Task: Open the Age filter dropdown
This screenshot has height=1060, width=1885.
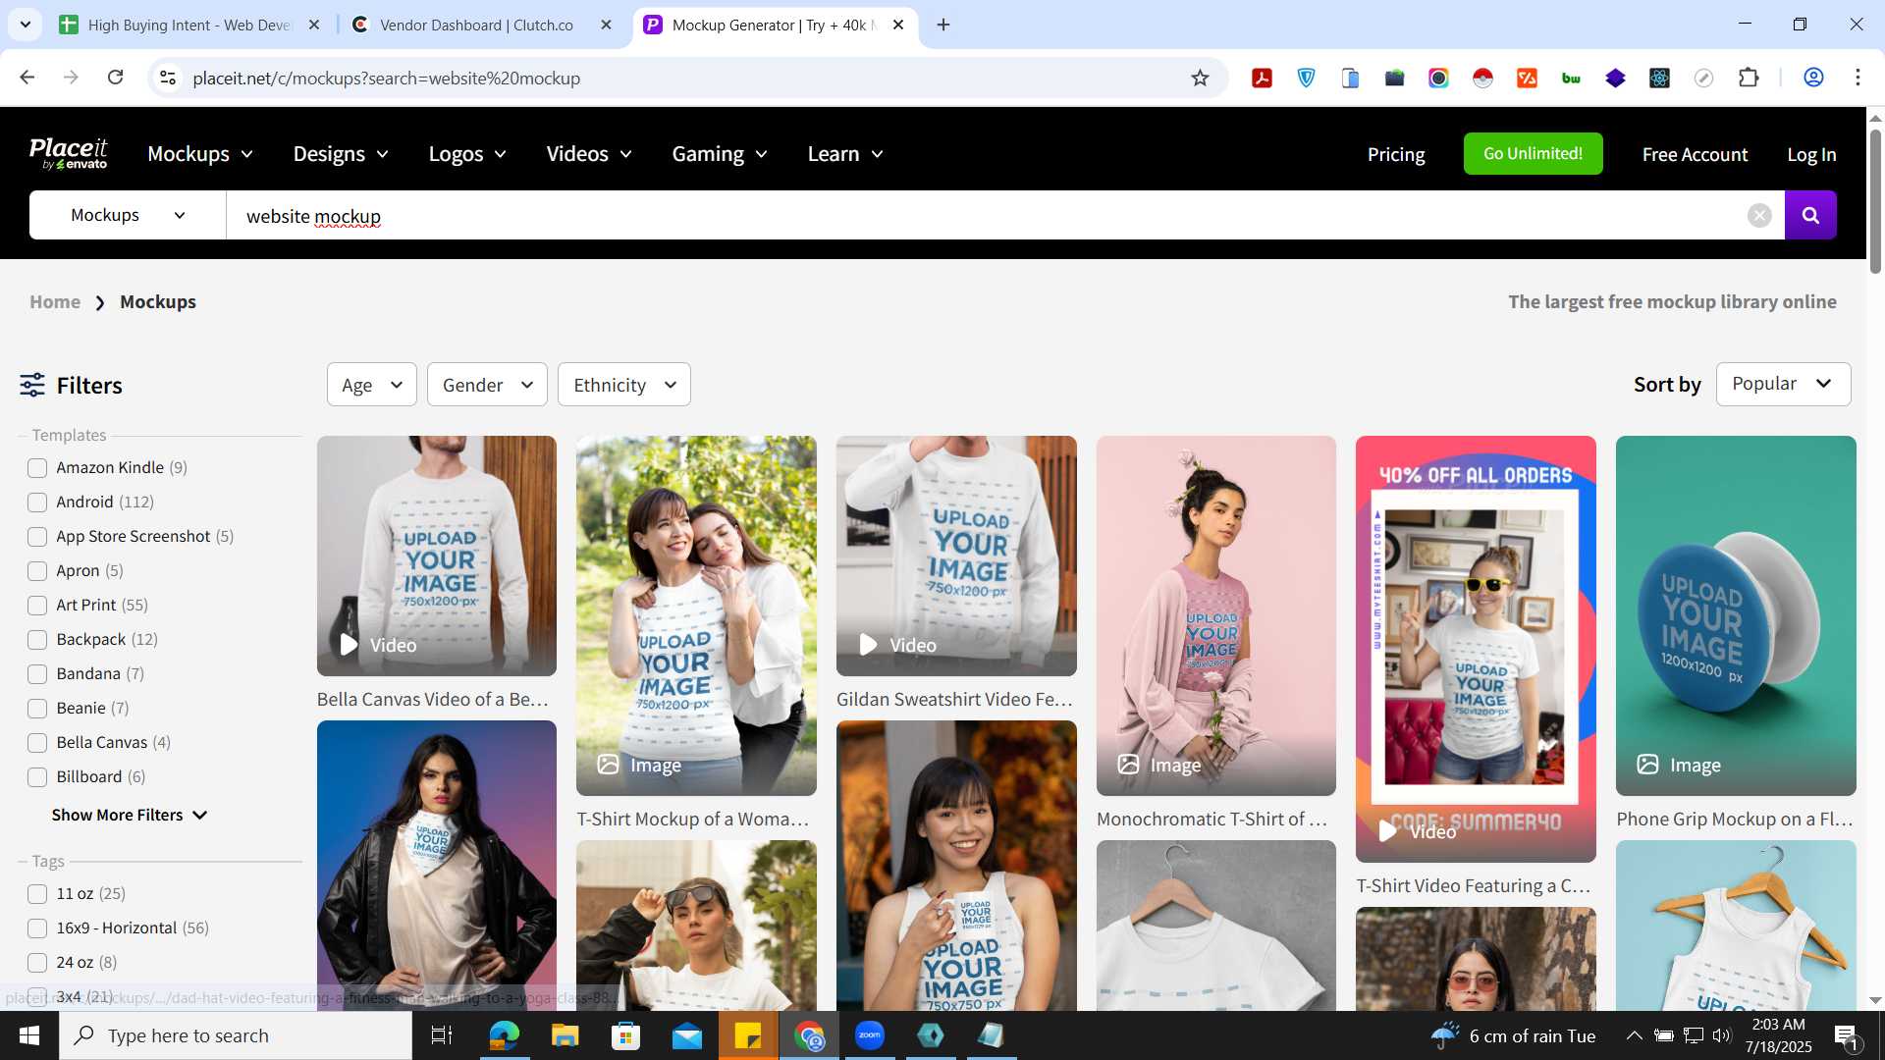Action: pos(371,385)
